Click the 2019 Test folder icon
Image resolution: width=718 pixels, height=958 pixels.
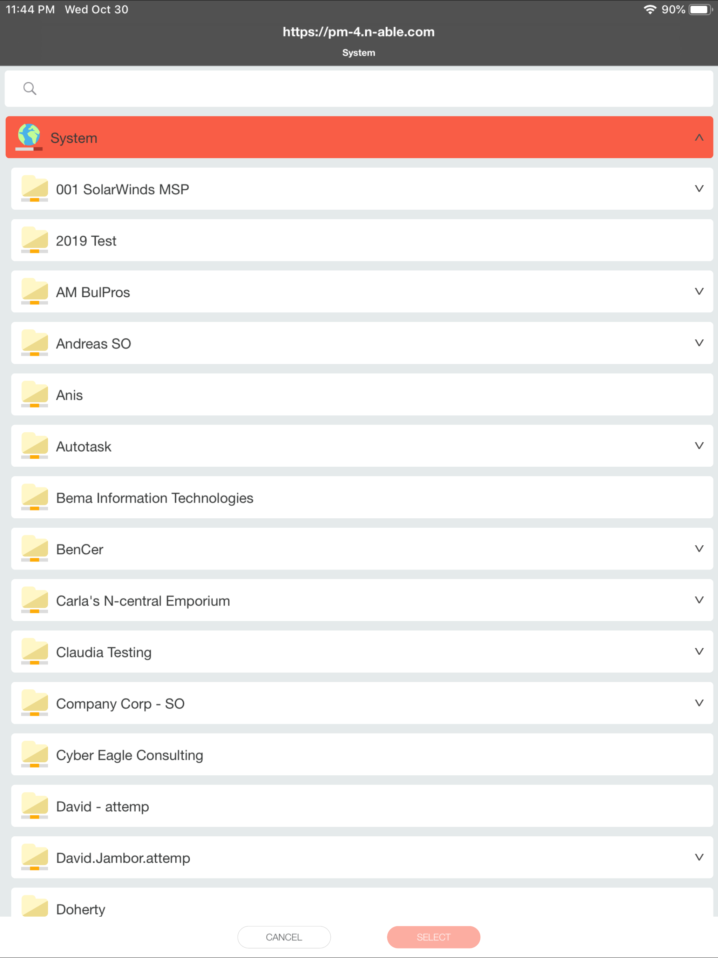[35, 240]
